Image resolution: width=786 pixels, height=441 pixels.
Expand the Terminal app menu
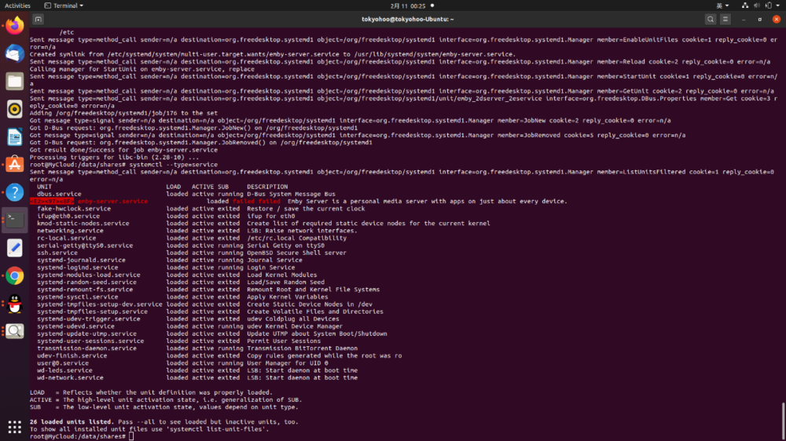(x=64, y=5)
